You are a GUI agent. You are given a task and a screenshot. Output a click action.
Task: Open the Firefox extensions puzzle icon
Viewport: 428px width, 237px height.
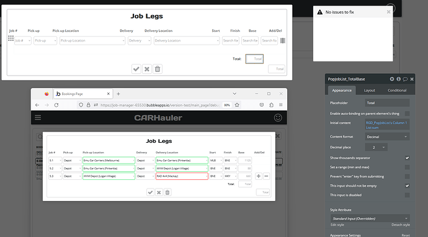coord(271,105)
